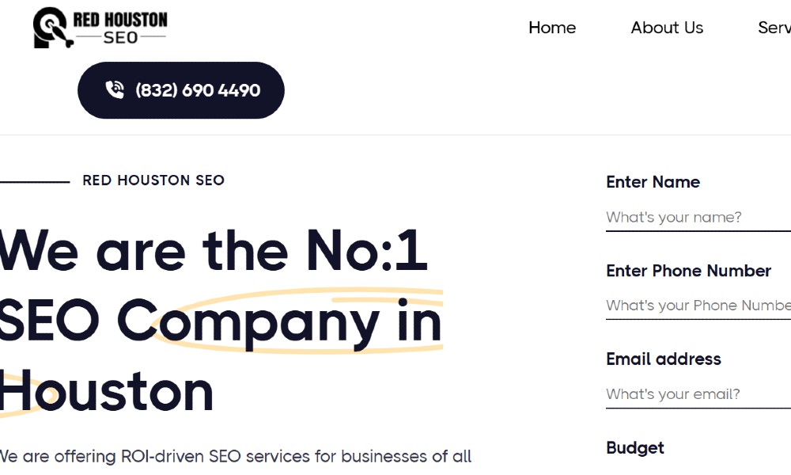Click the phone handset icon

click(115, 90)
